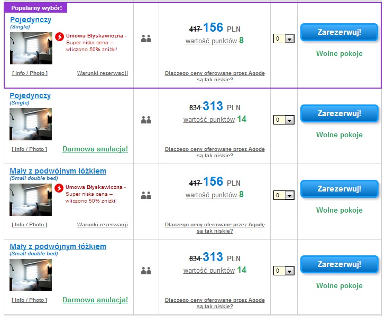Click the two-person occupancy icon in the Popularny wybór row

146,39
